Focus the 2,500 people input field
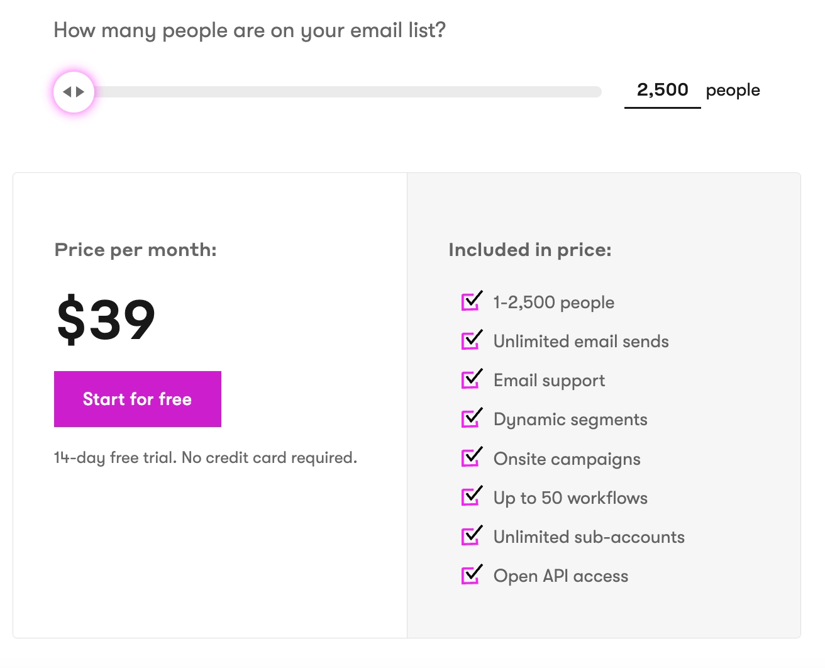Image resolution: width=825 pixels, height=668 pixels. tap(662, 91)
